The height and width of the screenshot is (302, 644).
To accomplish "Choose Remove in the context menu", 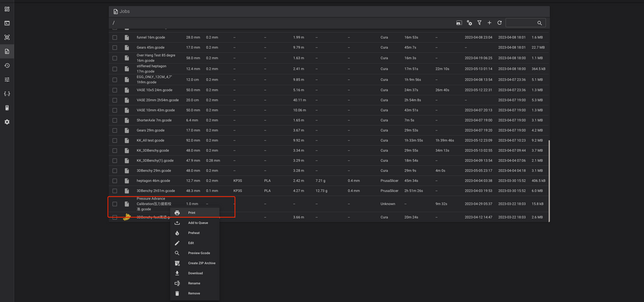I will (195, 293).
